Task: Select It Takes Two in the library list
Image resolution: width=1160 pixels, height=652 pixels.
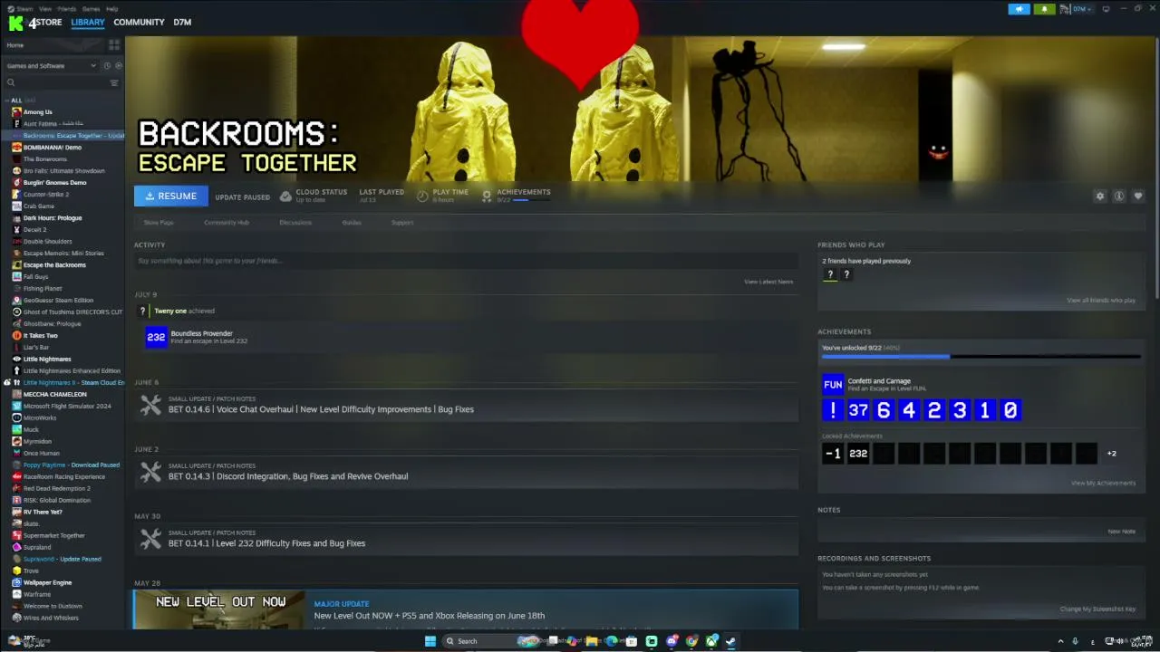Action: click(x=40, y=336)
